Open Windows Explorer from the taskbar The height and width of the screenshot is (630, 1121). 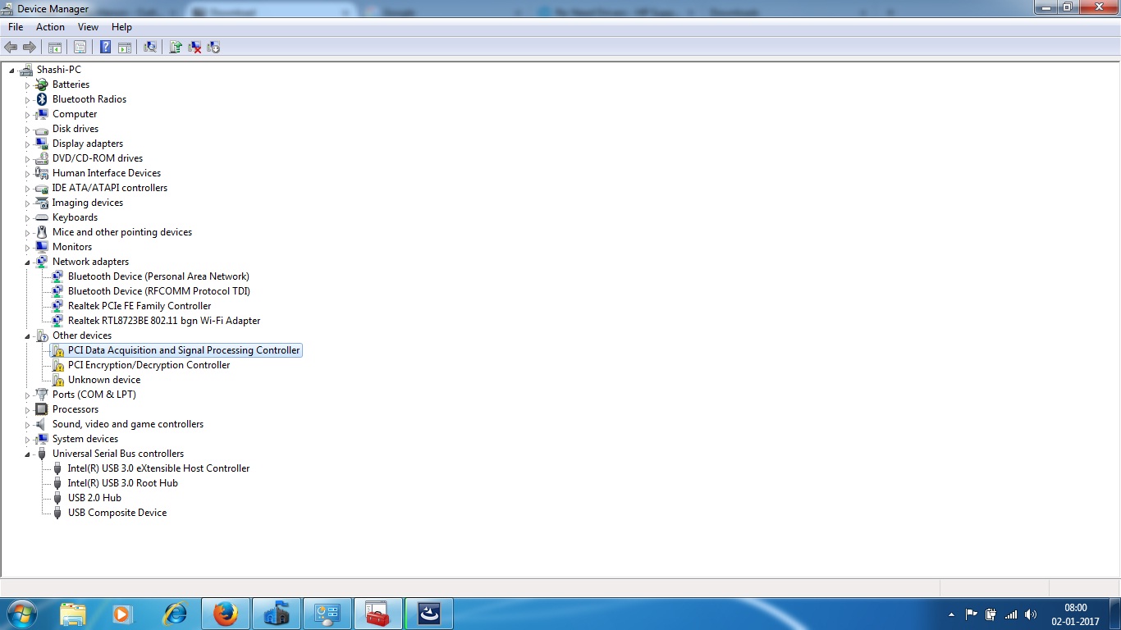coord(73,614)
